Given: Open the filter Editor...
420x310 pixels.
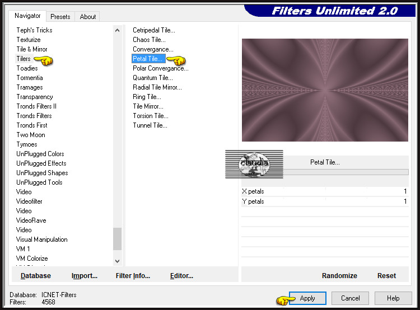Looking at the screenshot, I should (181, 276).
